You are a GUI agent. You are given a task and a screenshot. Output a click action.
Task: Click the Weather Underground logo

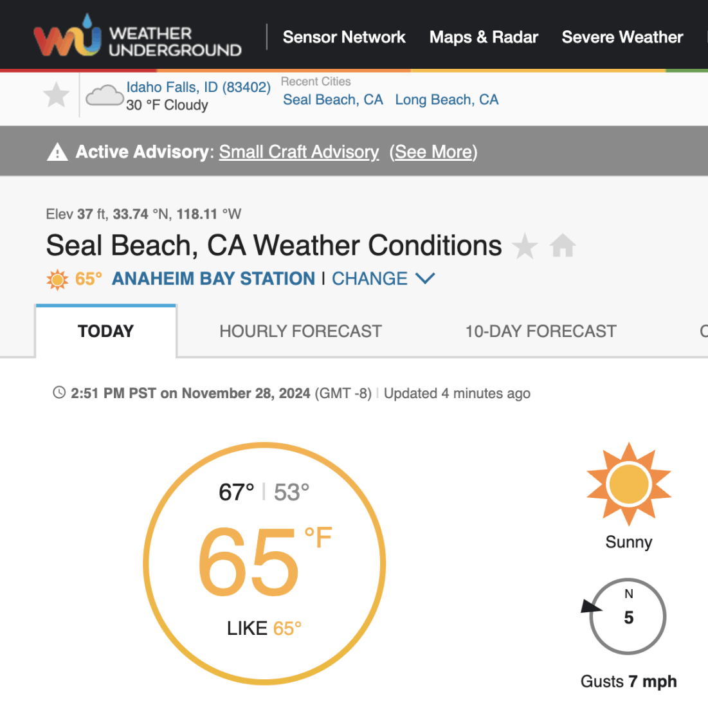[x=138, y=36]
